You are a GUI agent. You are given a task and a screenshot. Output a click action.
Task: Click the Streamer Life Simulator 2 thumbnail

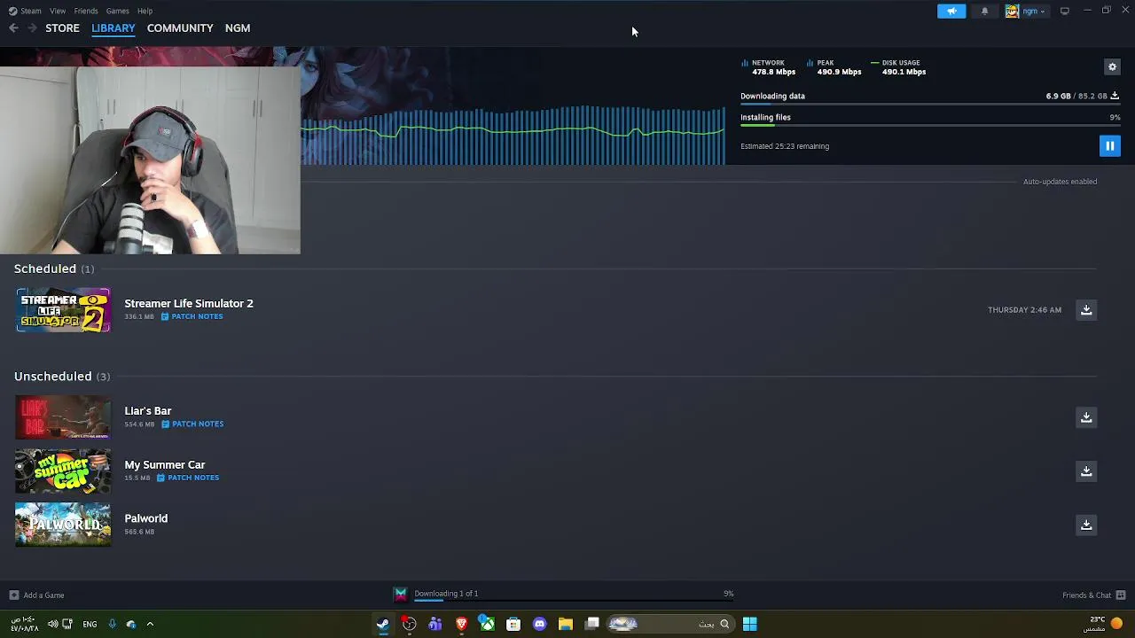click(63, 310)
